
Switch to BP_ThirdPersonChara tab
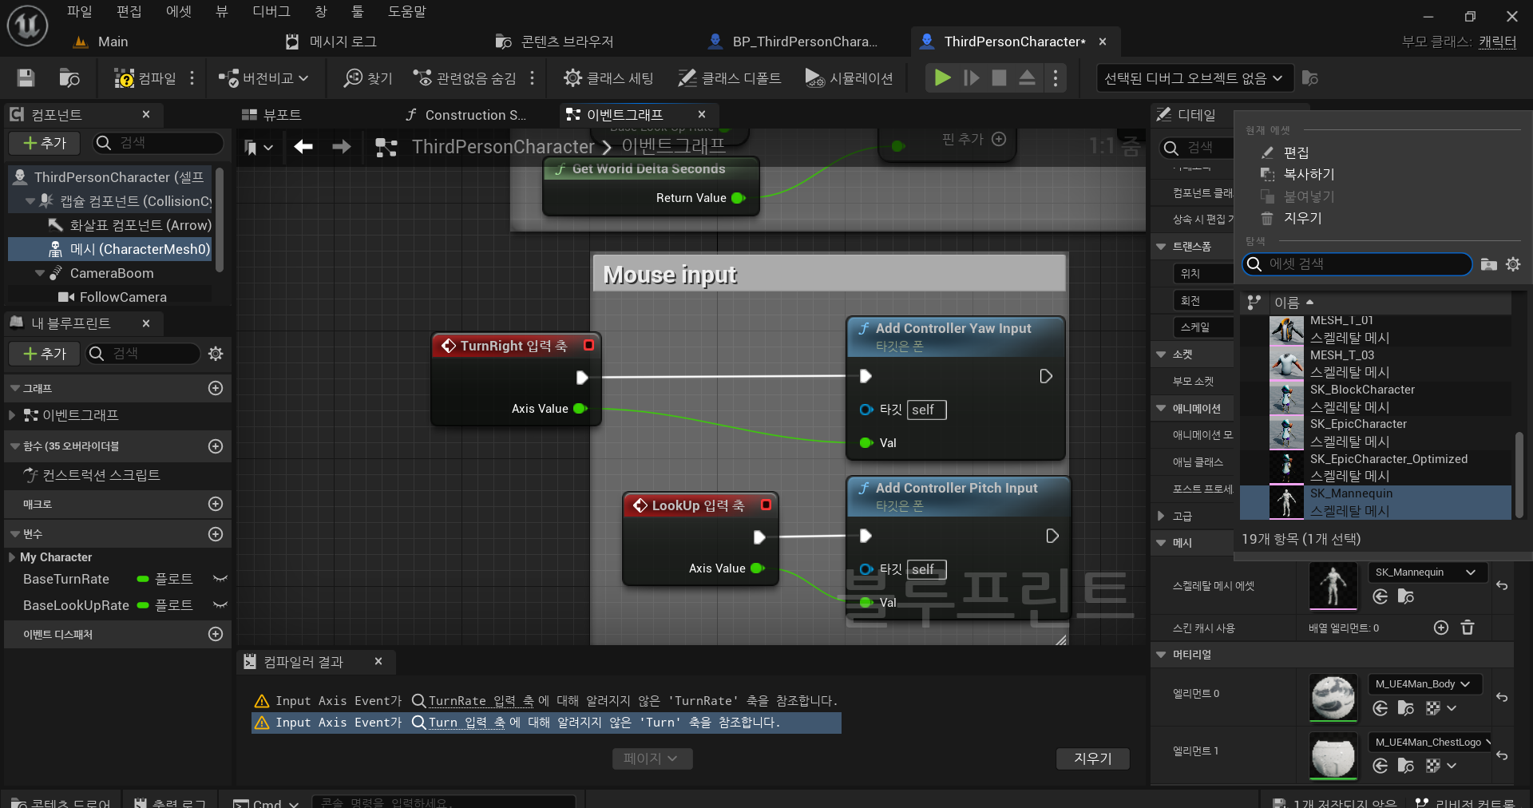tap(794, 42)
